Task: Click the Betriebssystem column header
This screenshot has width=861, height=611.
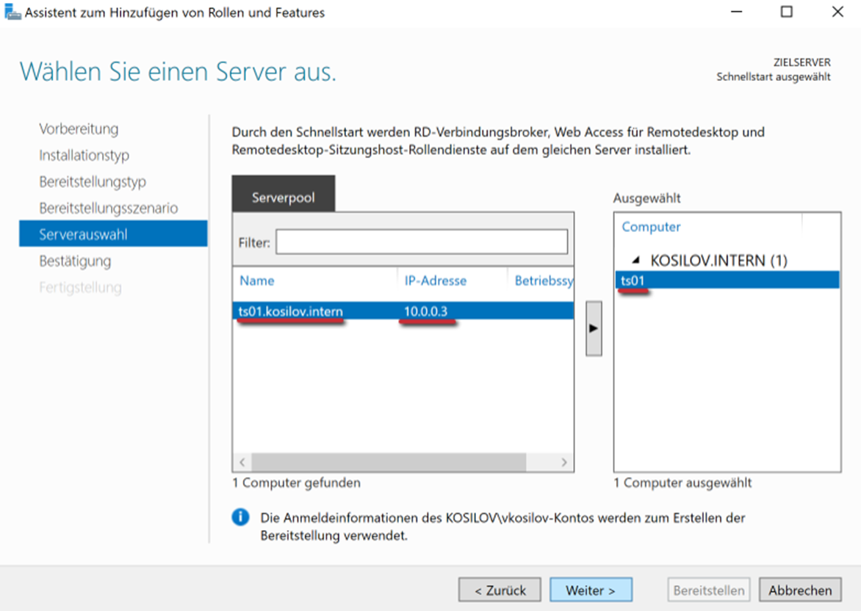Action: coord(542,281)
